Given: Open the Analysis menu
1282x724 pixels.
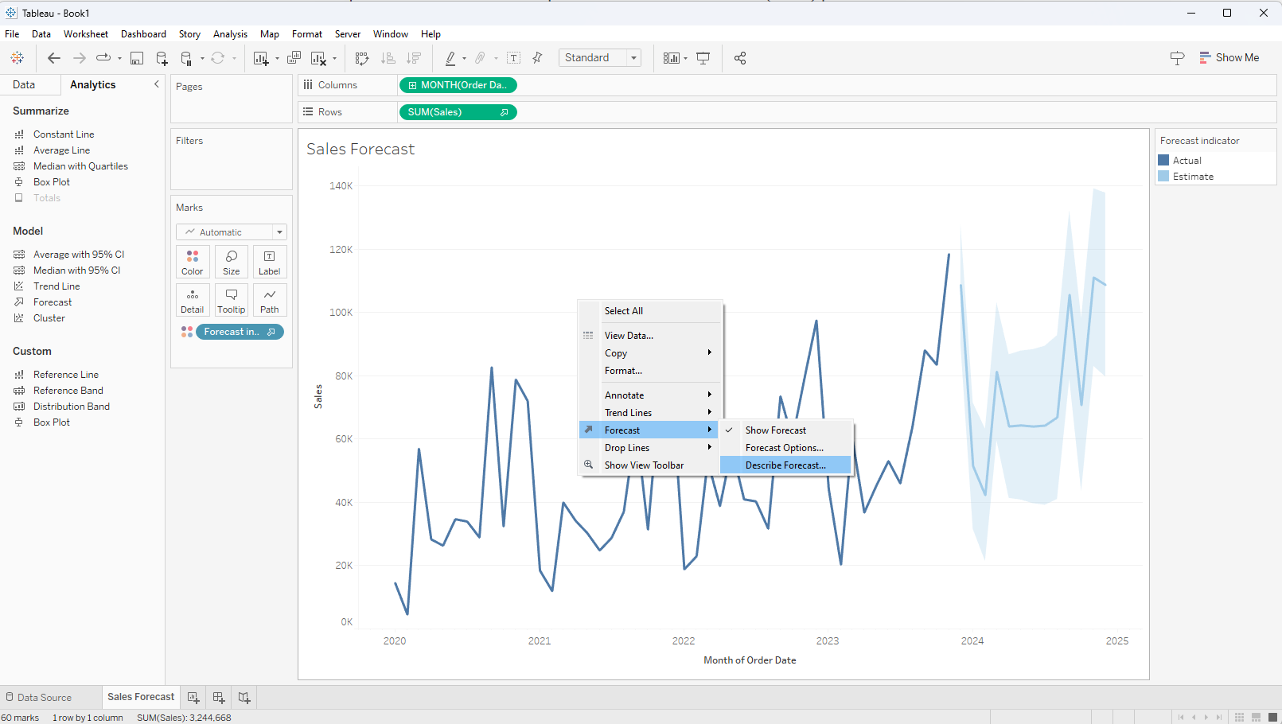Looking at the screenshot, I should pos(230,34).
